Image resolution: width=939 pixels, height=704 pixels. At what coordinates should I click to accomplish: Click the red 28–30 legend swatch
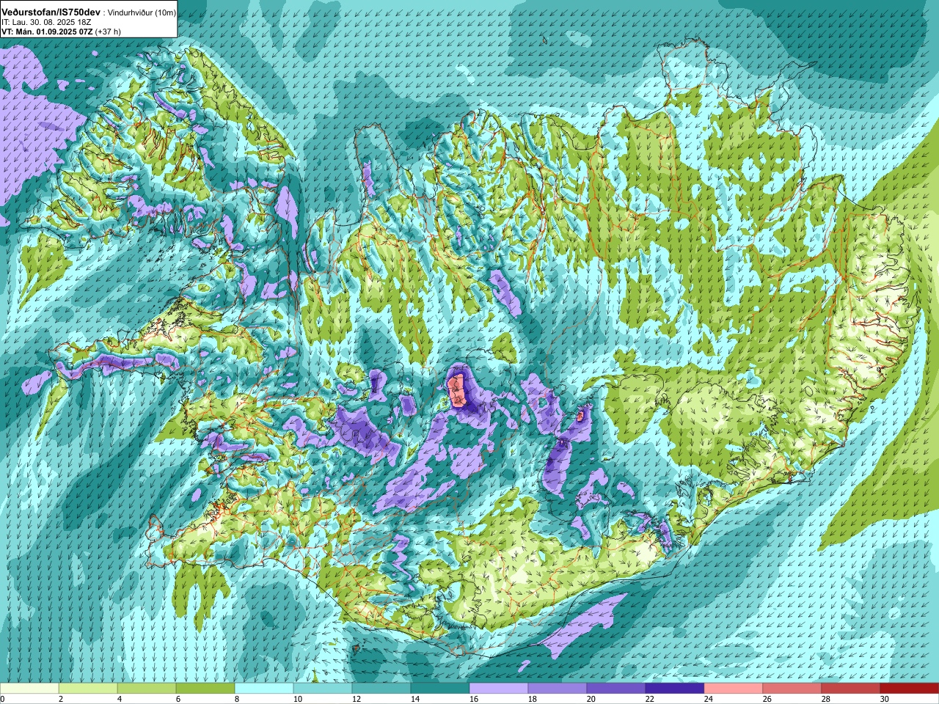[x=851, y=689]
